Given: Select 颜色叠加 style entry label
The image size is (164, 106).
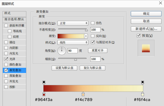Looking at the screenshot, I should (x=15, y=65).
